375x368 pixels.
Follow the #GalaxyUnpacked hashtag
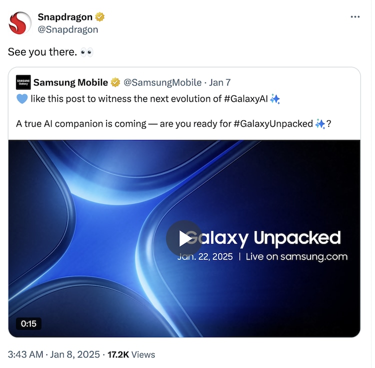point(273,123)
